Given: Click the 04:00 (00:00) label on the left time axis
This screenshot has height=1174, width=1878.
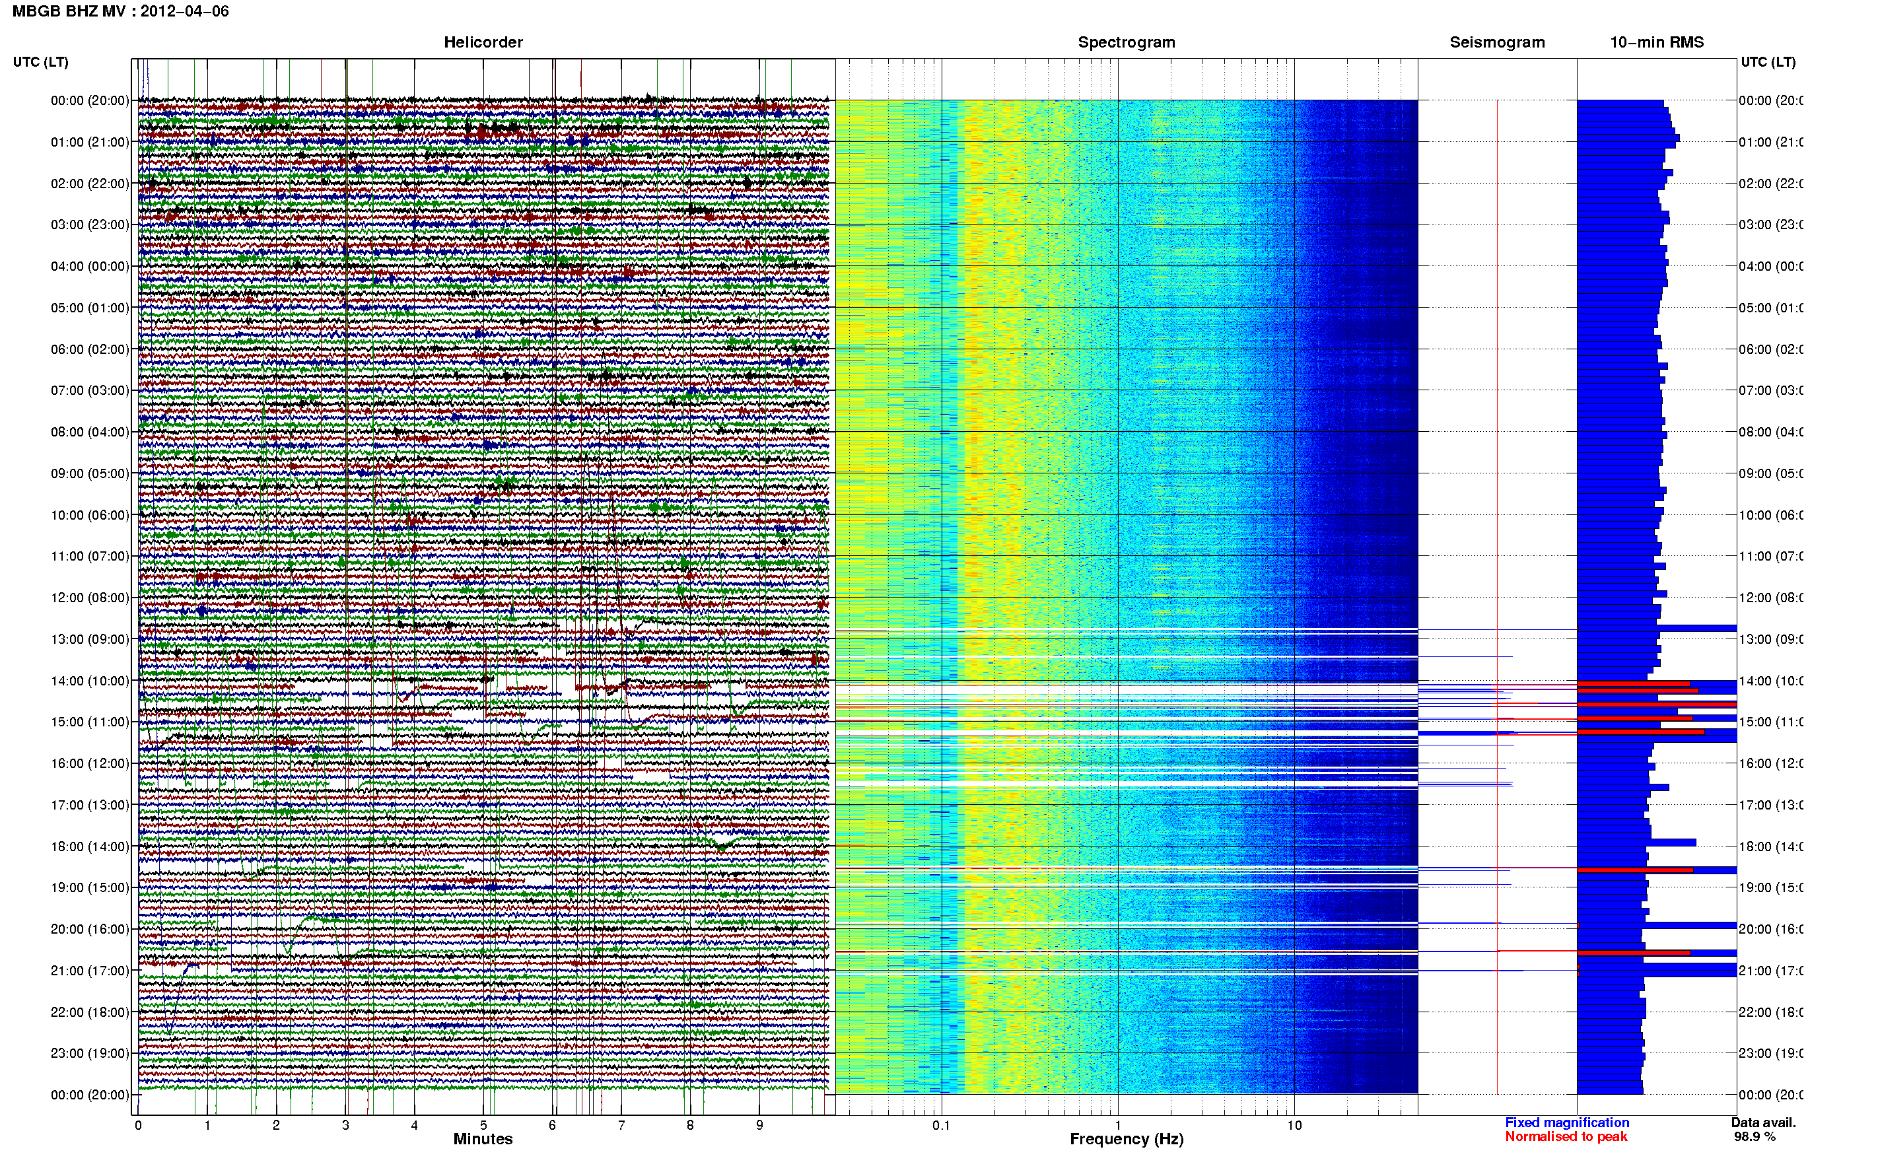Looking at the screenshot, I should (90, 266).
